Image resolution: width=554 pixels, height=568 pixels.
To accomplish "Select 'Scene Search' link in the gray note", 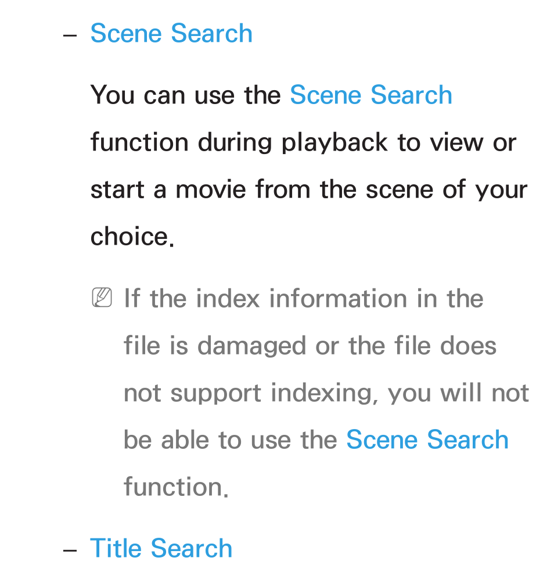I will [x=427, y=440].
